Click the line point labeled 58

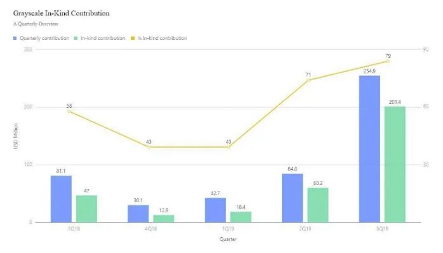[x=69, y=111]
